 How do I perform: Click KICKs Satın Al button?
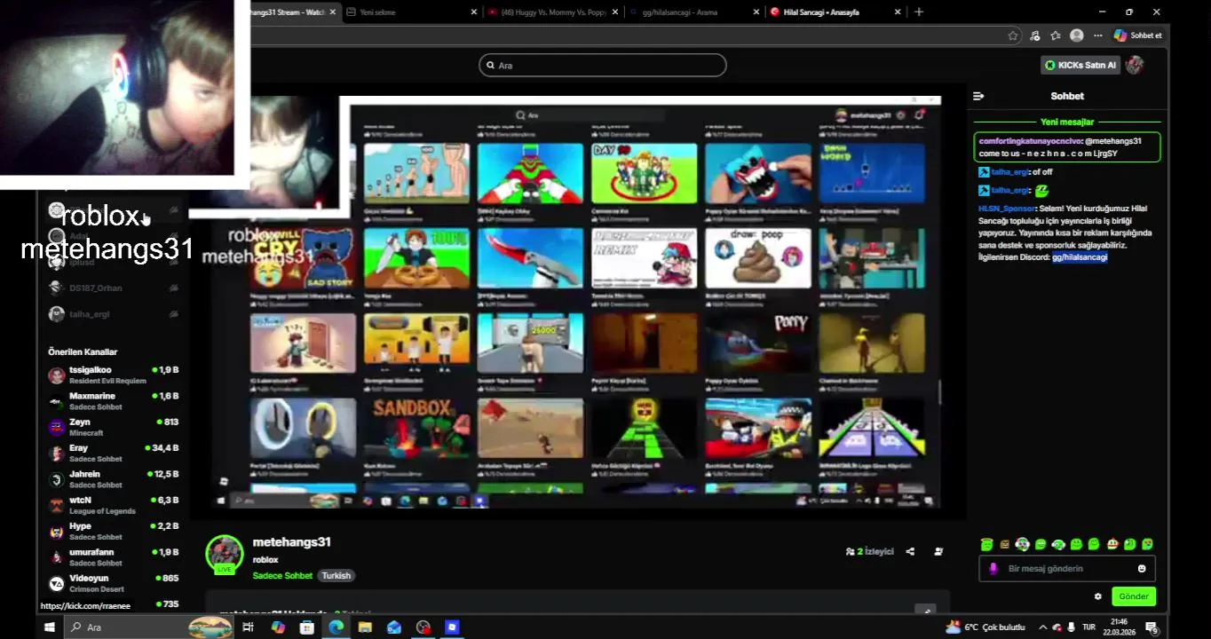[x=1080, y=65]
